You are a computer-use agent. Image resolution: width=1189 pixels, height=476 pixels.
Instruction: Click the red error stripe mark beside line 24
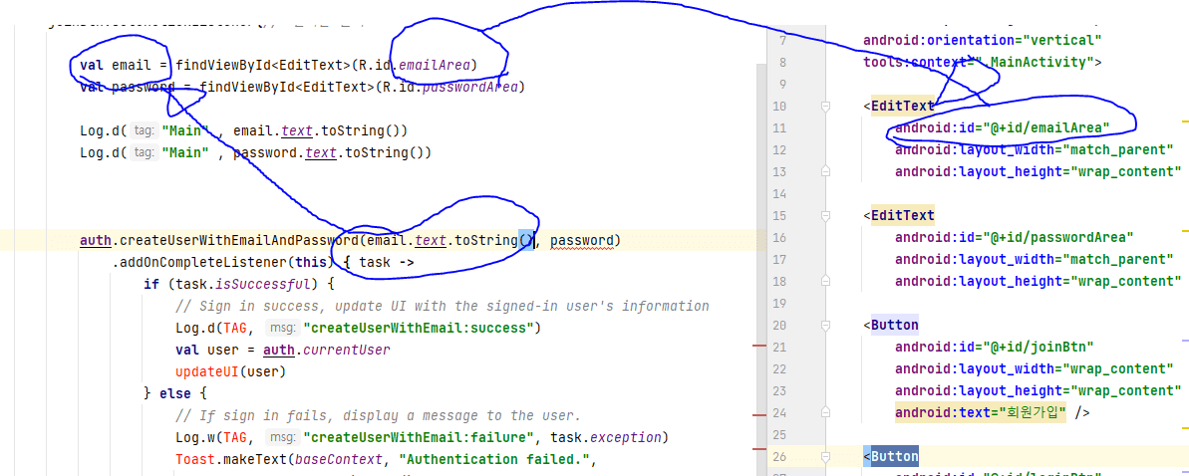[759, 415]
